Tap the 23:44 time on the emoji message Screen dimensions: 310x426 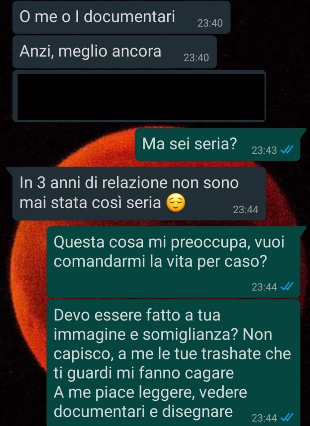(x=246, y=210)
